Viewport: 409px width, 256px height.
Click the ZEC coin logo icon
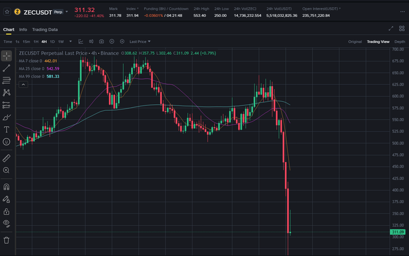pyautogui.click(x=17, y=12)
